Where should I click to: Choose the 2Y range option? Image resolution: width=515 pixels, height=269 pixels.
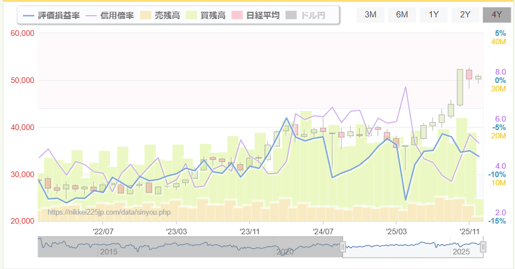(x=465, y=15)
